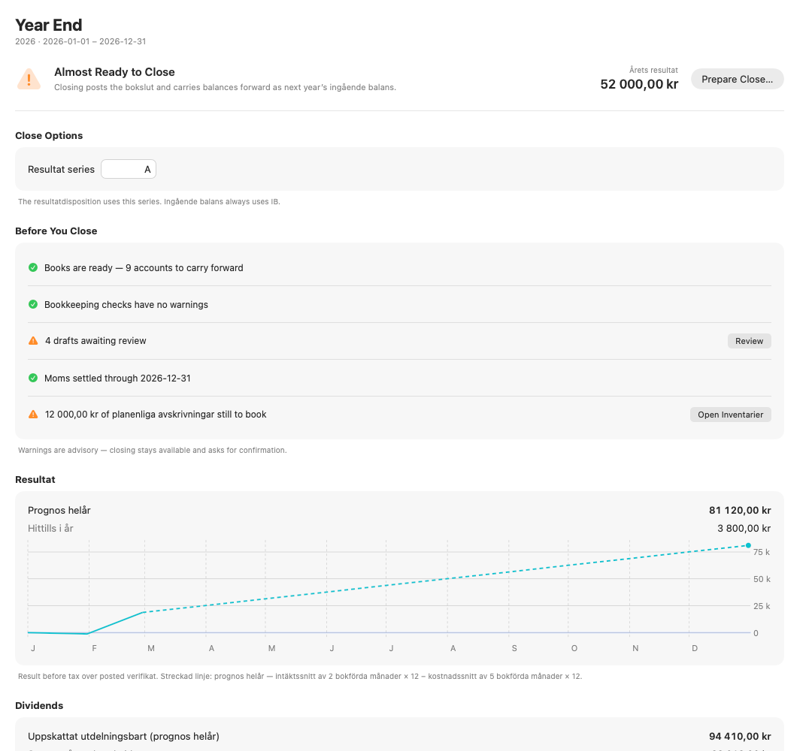The image size is (812, 751).
Task: Click the Hittills i år label
Action: tap(50, 529)
